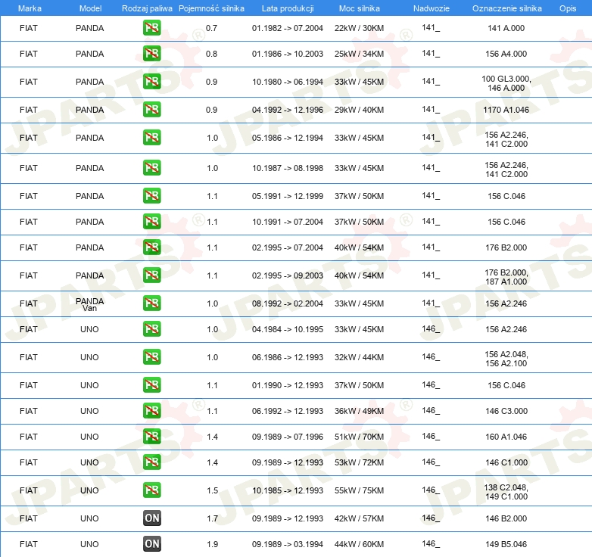This screenshot has width=592, height=557.
Task: Click engine power 25kW / 34KM
Action: 359,54
